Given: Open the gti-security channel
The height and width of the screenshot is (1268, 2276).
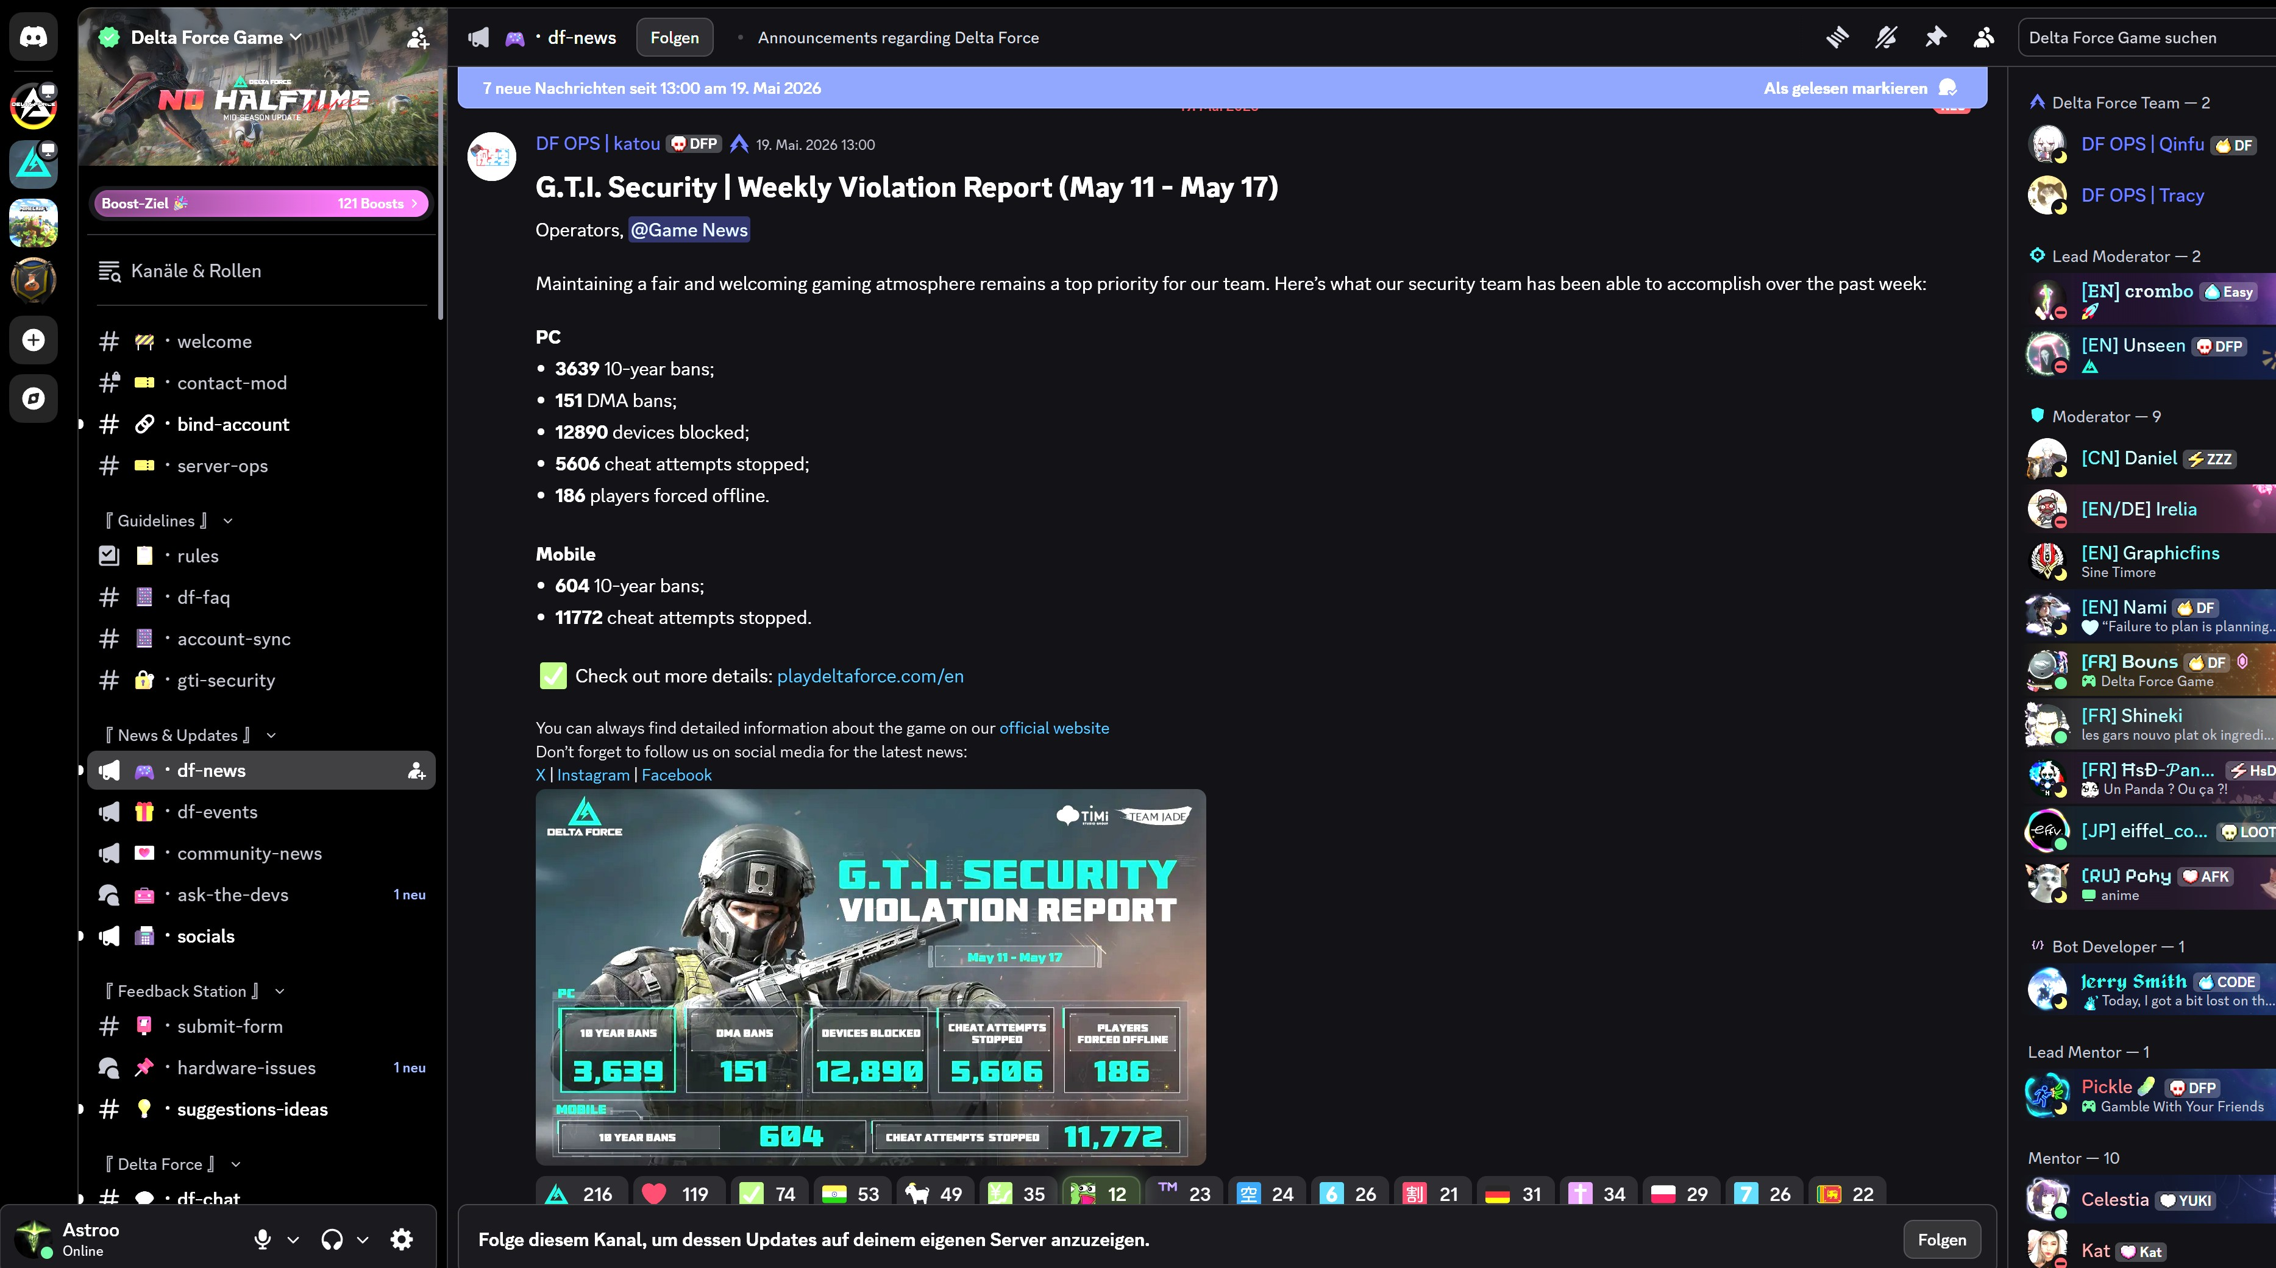Looking at the screenshot, I should (263, 681).
